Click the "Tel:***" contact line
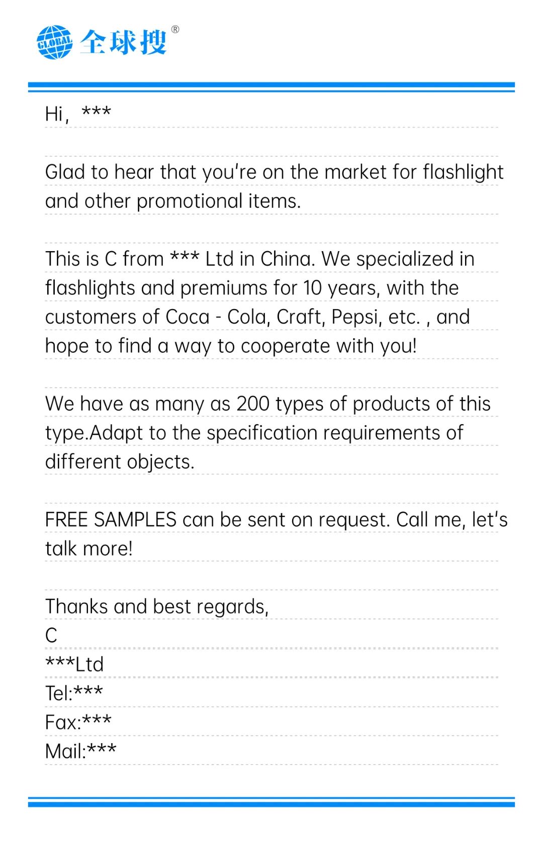The height and width of the screenshot is (852, 543). pos(74,693)
